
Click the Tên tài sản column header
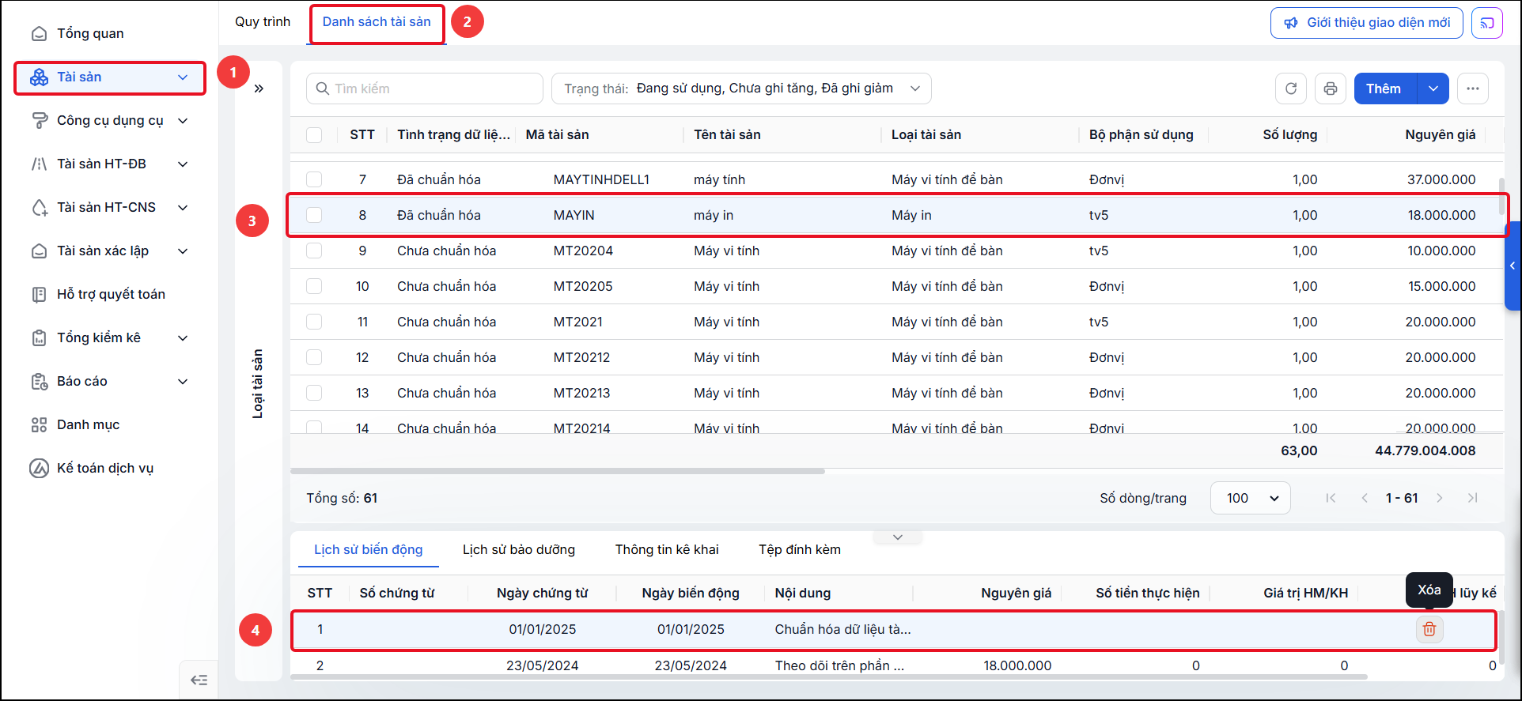[728, 135]
